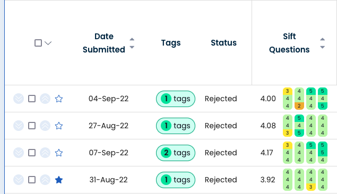Star the 07-Sep-22 application
This screenshot has height=194, width=337.
pos(59,153)
